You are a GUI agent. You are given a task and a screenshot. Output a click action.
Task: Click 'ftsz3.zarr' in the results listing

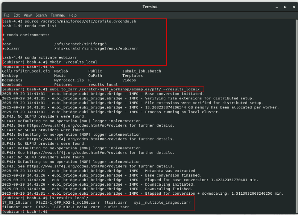pyautogui.click(x=116, y=203)
